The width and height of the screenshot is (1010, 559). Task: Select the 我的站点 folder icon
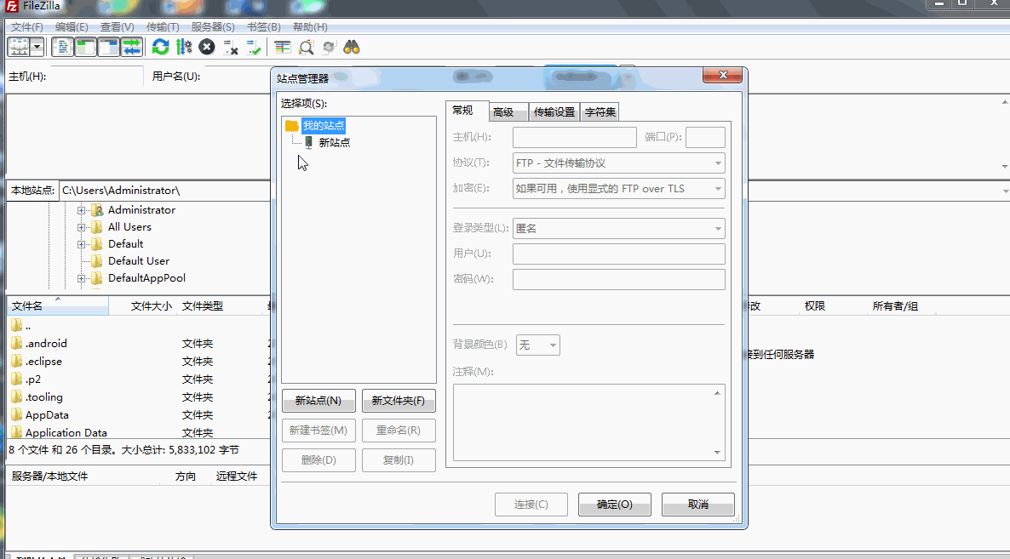pyautogui.click(x=292, y=125)
